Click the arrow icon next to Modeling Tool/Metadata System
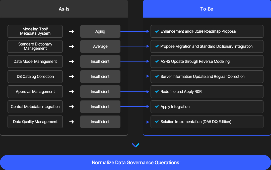Image resolution: width=271 pixels, height=170 pixels. coord(72,31)
